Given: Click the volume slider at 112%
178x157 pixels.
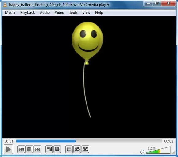Looking at the screenshot, I should (158, 150).
